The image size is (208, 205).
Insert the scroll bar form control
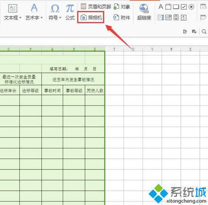pyautogui.click(x=176, y=17)
